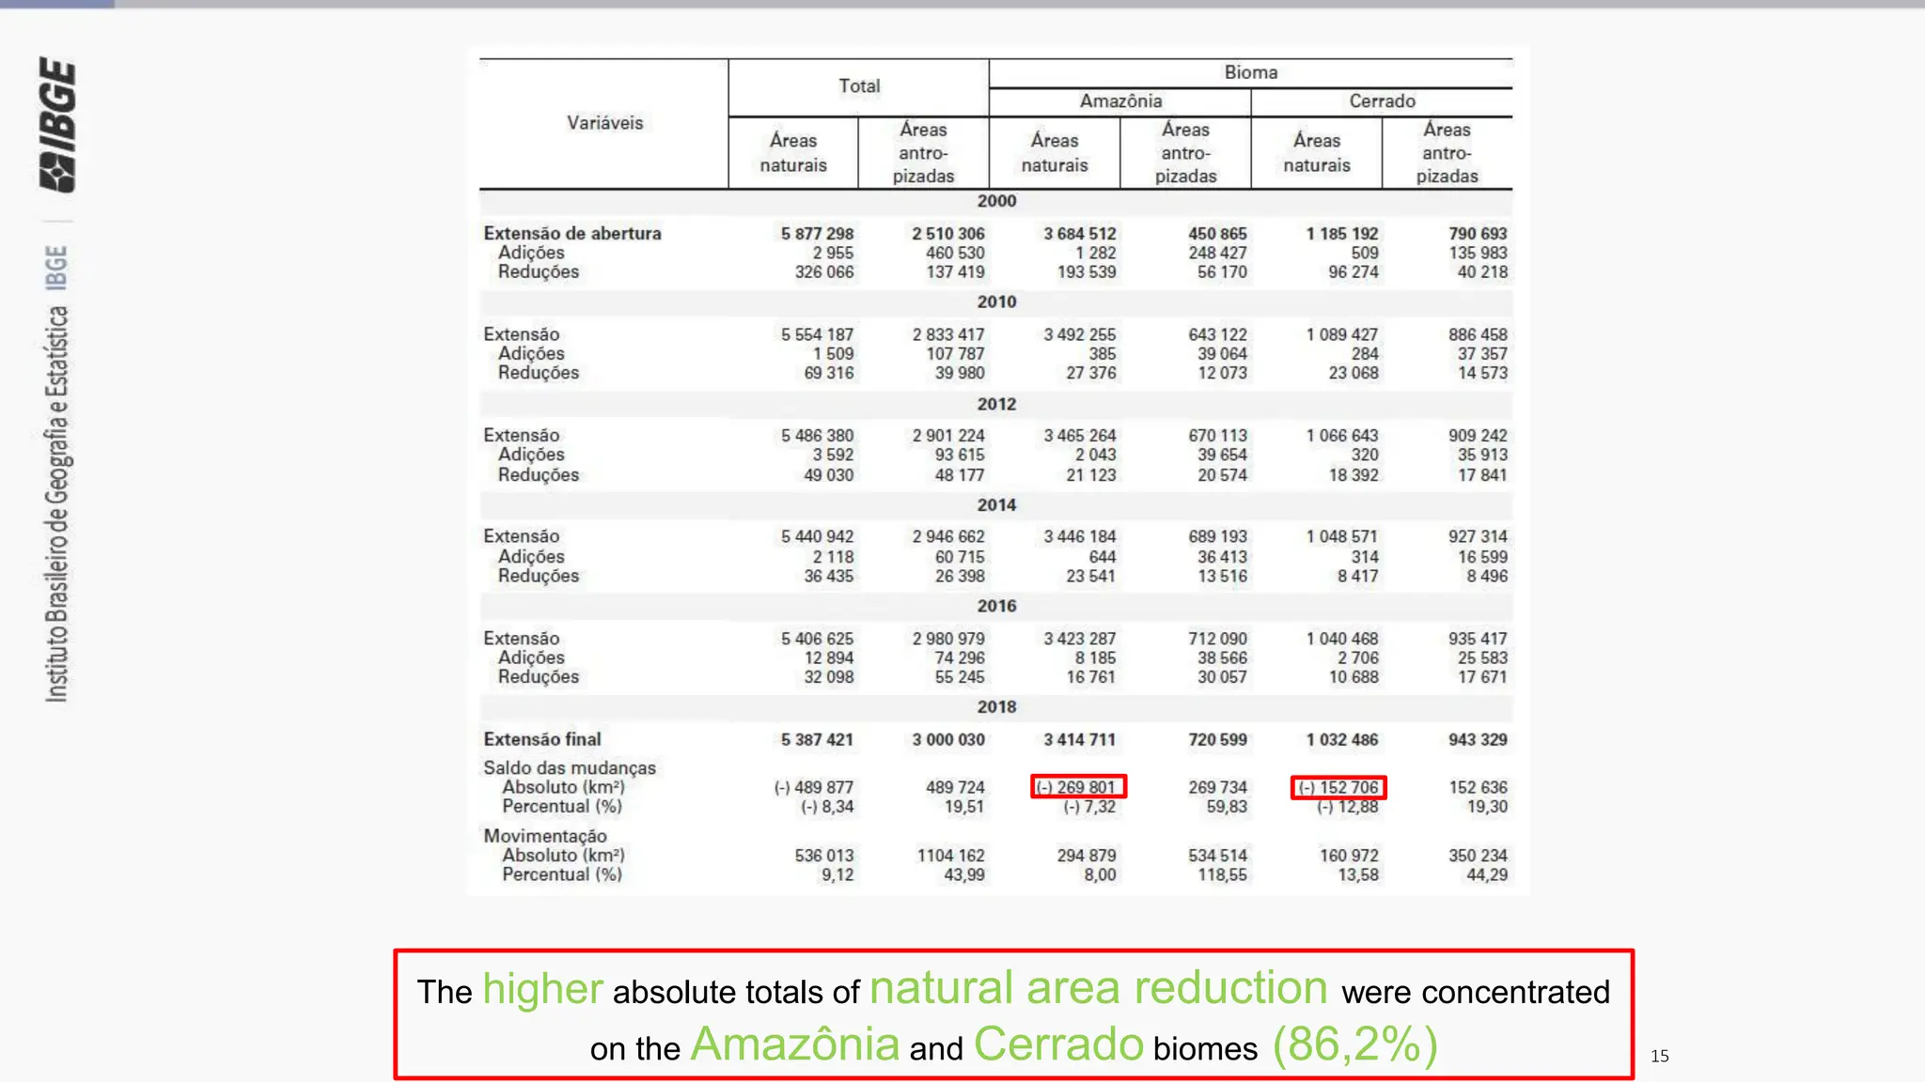
Task: Click the value 5 877 298
Action: point(817,233)
